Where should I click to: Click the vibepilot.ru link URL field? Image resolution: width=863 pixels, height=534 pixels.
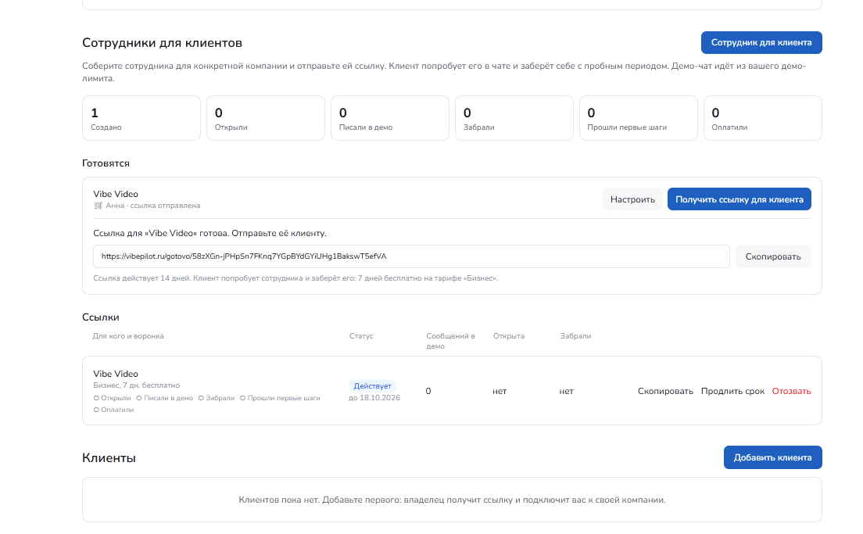click(411, 256)
